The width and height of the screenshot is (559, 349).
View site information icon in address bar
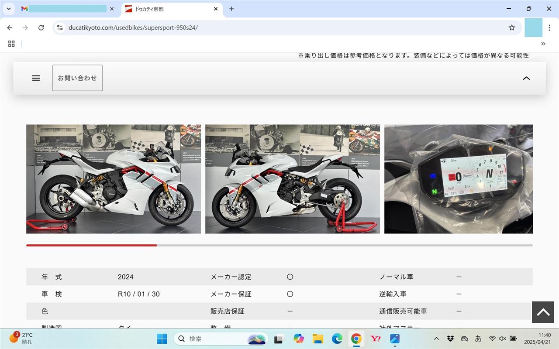click(60, 27)
